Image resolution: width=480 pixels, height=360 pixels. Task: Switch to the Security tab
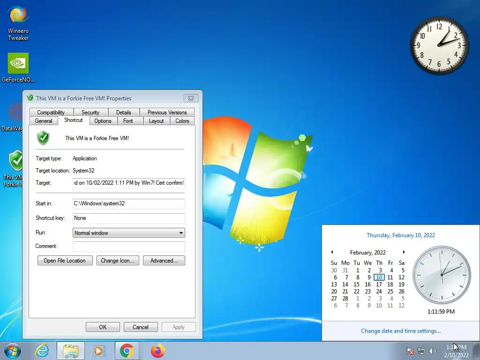90,112
